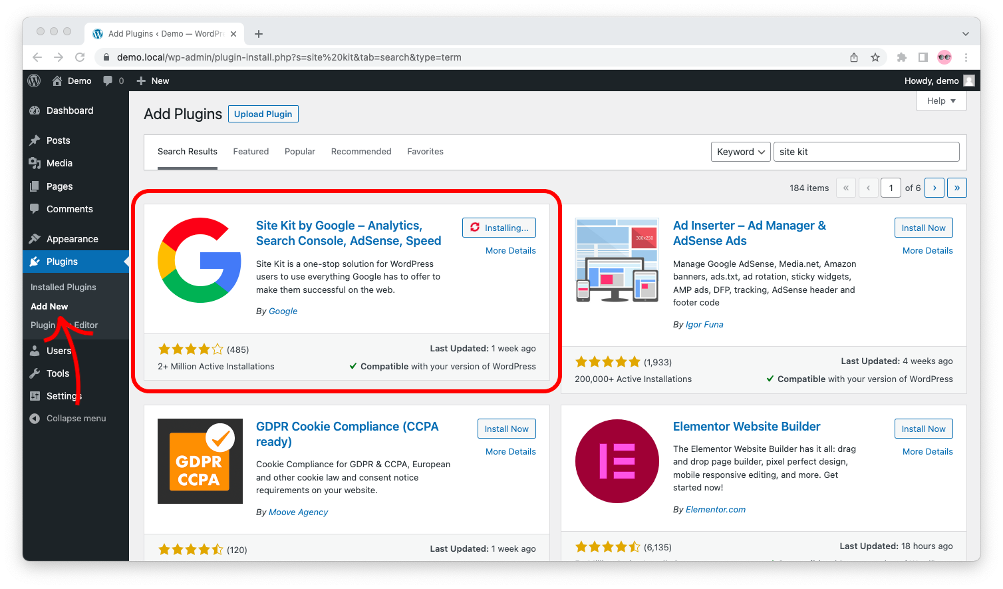Open the browser profile avatar
This screenshot has width=1003, height=589.
click(944, 57)
